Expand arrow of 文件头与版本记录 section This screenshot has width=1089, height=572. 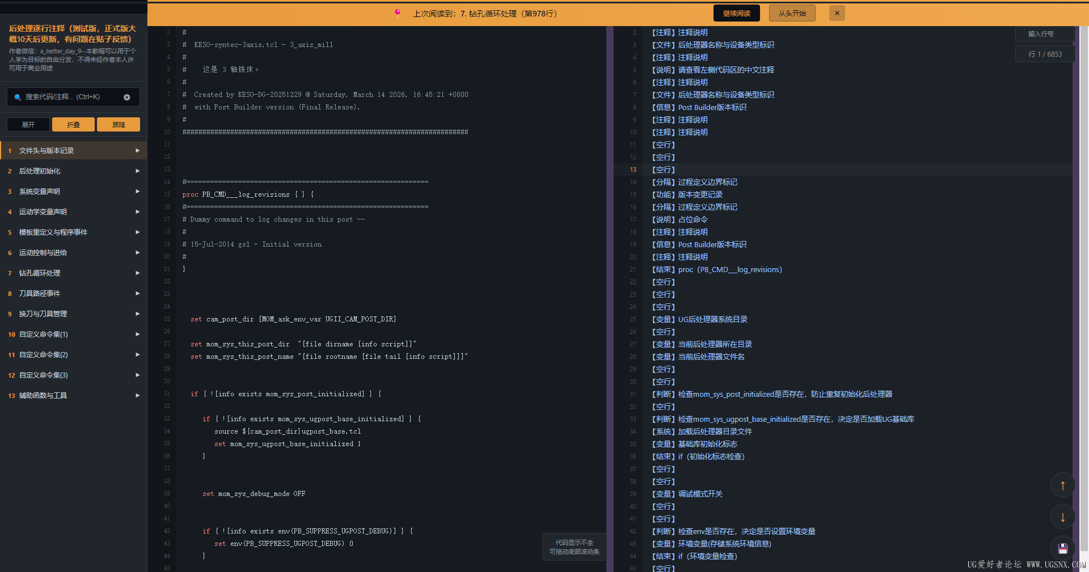coord(137,151)
